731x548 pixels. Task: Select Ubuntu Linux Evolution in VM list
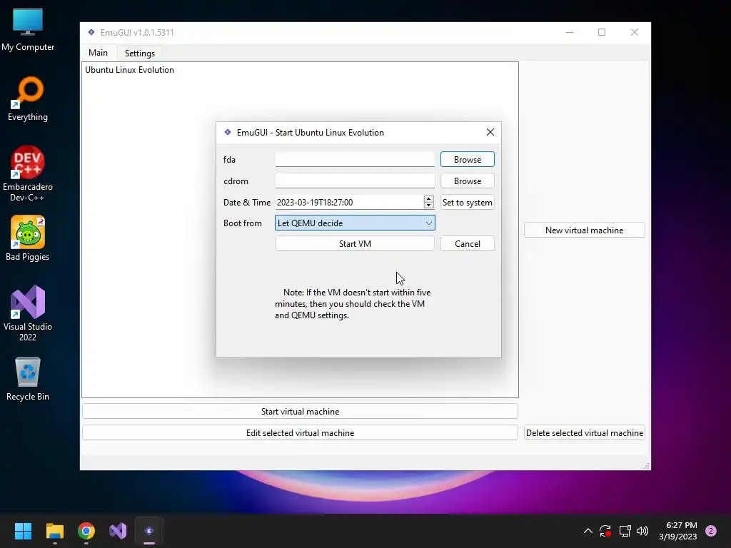[130, 70]
